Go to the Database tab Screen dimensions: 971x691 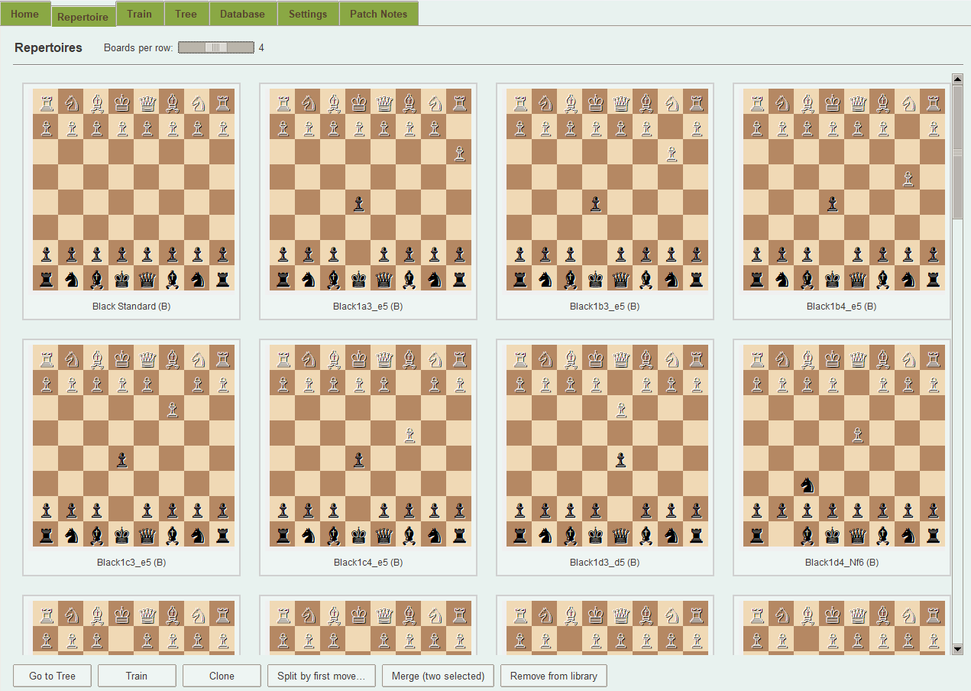[242, 14]
